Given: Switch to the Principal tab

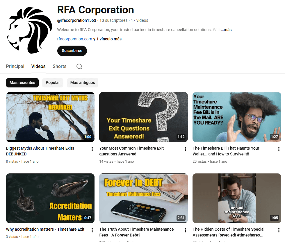Looking at the screenshot, I should [x=15, y=67].
